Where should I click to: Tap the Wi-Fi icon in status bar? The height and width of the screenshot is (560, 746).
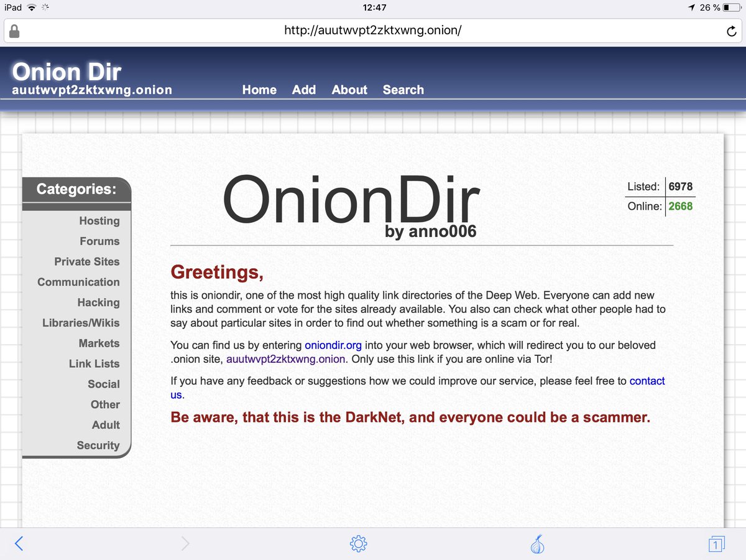pos(30,7)
